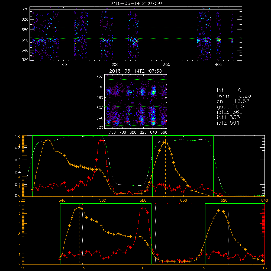Click axis label 640 on profile plot
The width and height of the screenshot is (271, 271).
[264, 200]
